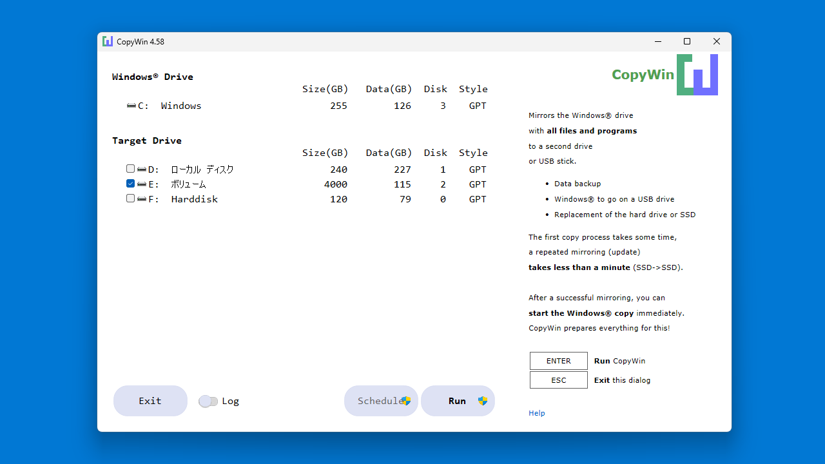Click the ENTER key box
Screen dimensions: 825x464
tap(559, 361)
